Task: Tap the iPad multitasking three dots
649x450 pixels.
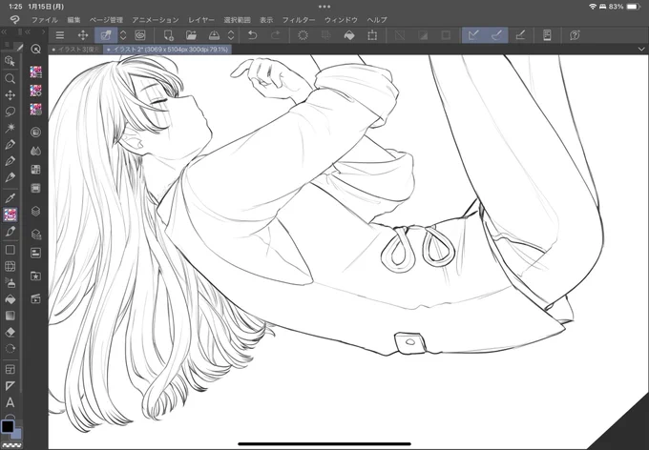Action: 324,7
